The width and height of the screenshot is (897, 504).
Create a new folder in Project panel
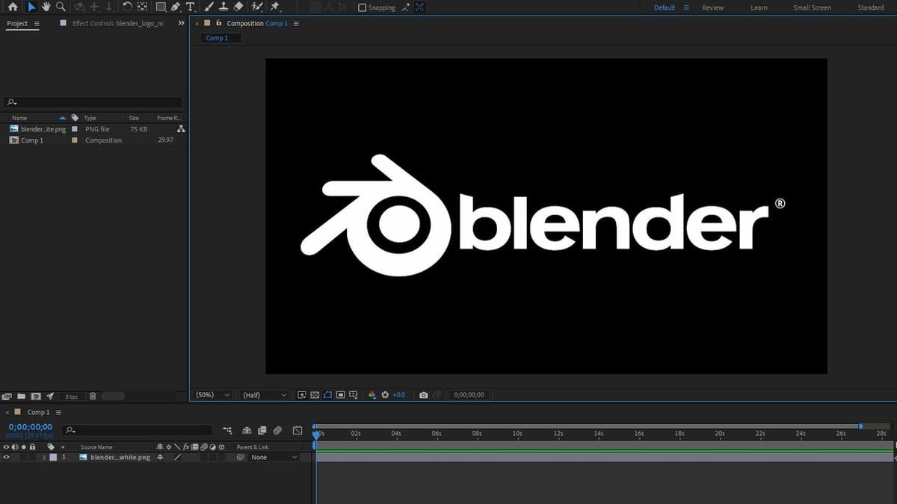[x=22, y=396]
